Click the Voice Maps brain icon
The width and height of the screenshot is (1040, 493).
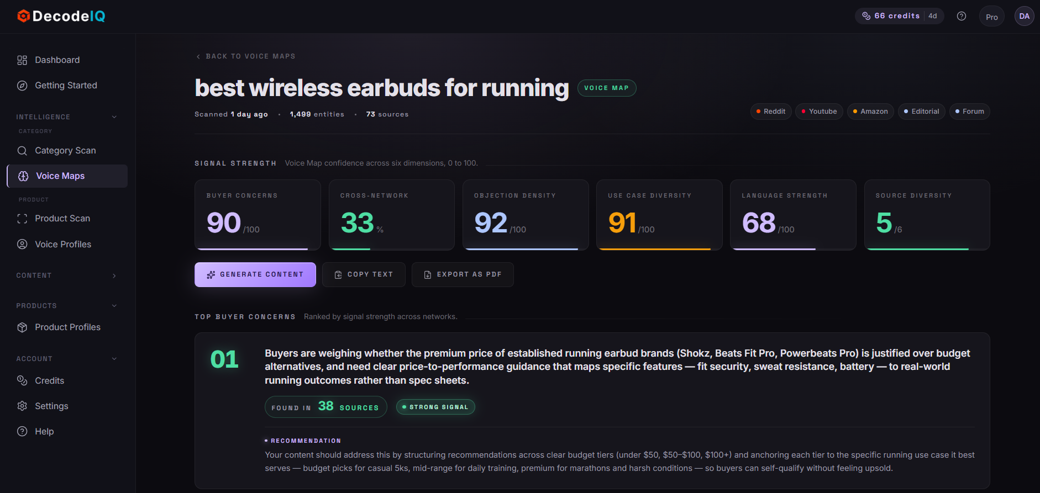23,176
